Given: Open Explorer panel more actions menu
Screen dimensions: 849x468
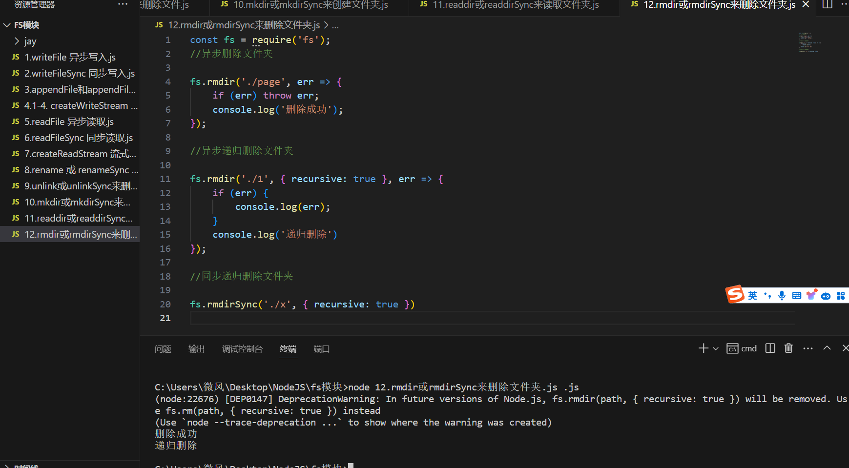Looking at the screenshot, I should tap(123, 4).
